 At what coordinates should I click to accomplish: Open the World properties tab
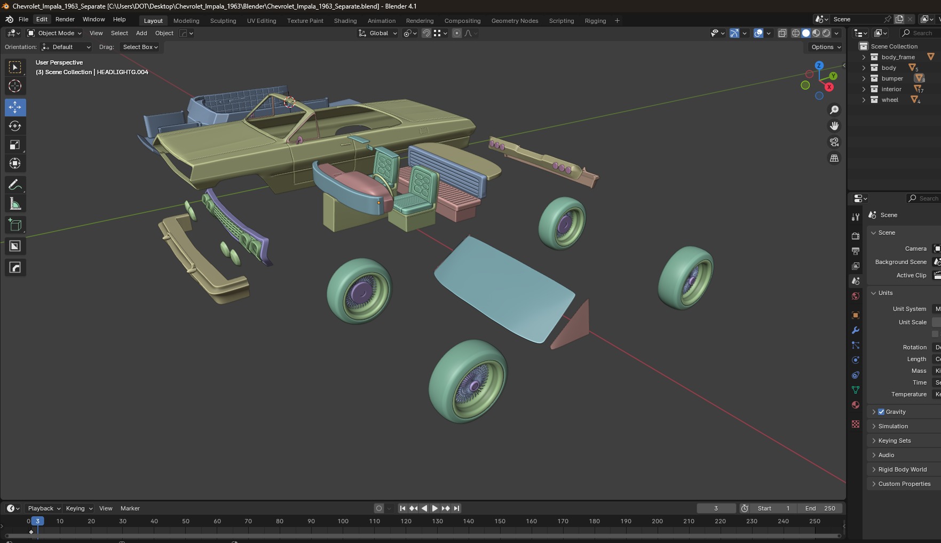856,296
